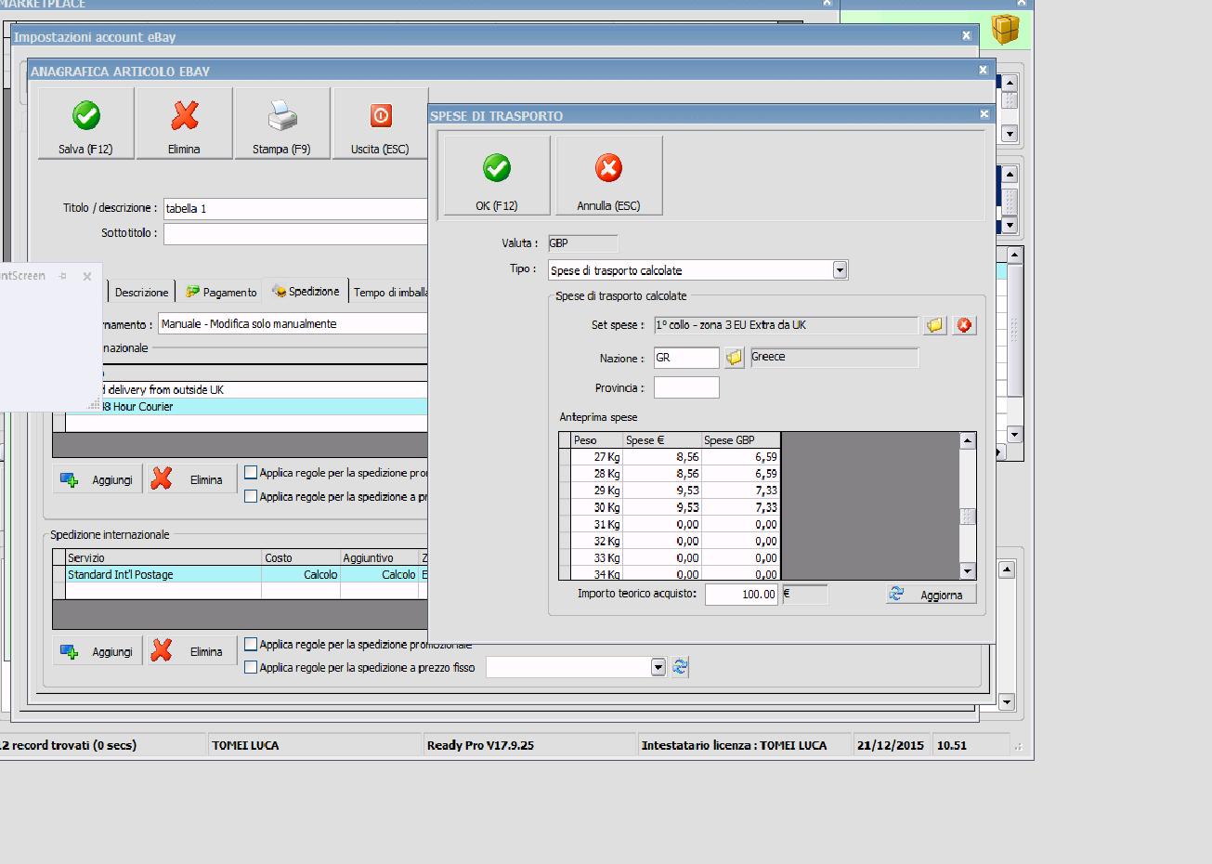This screenshot has width=1212, height=864.
Task: Expand the Tipo shipping cost dropdown
Action: coord(840,270)
